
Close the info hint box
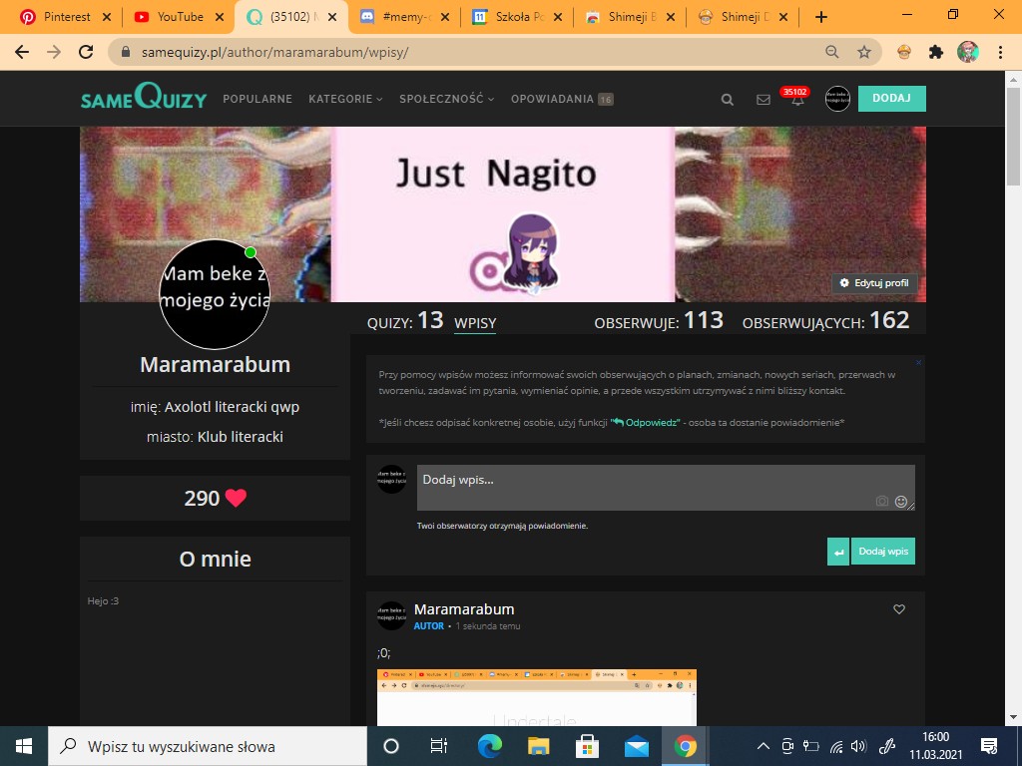point(918,362)
